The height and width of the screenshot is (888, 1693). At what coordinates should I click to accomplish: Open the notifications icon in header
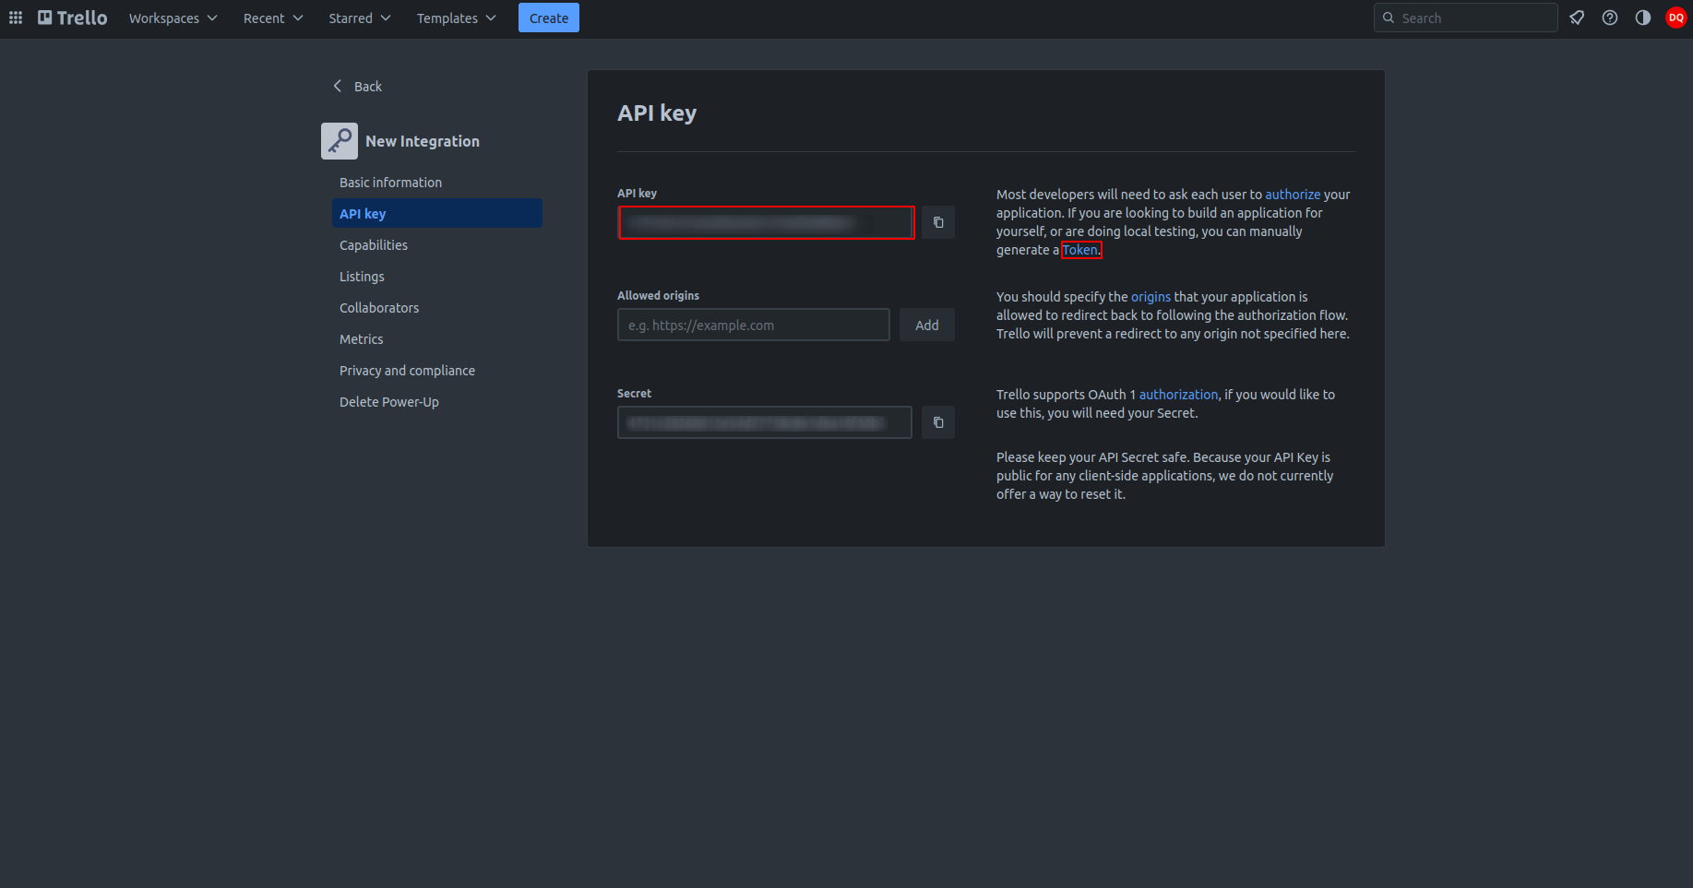1577,18
